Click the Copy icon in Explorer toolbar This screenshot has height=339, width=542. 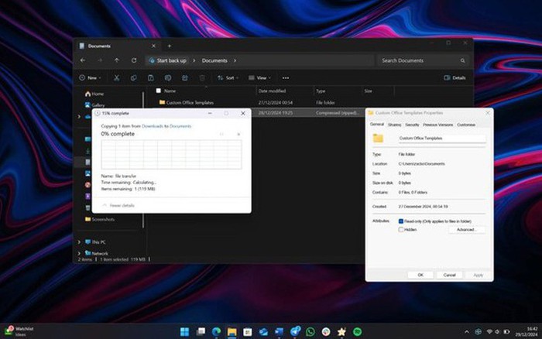[133, 78]
